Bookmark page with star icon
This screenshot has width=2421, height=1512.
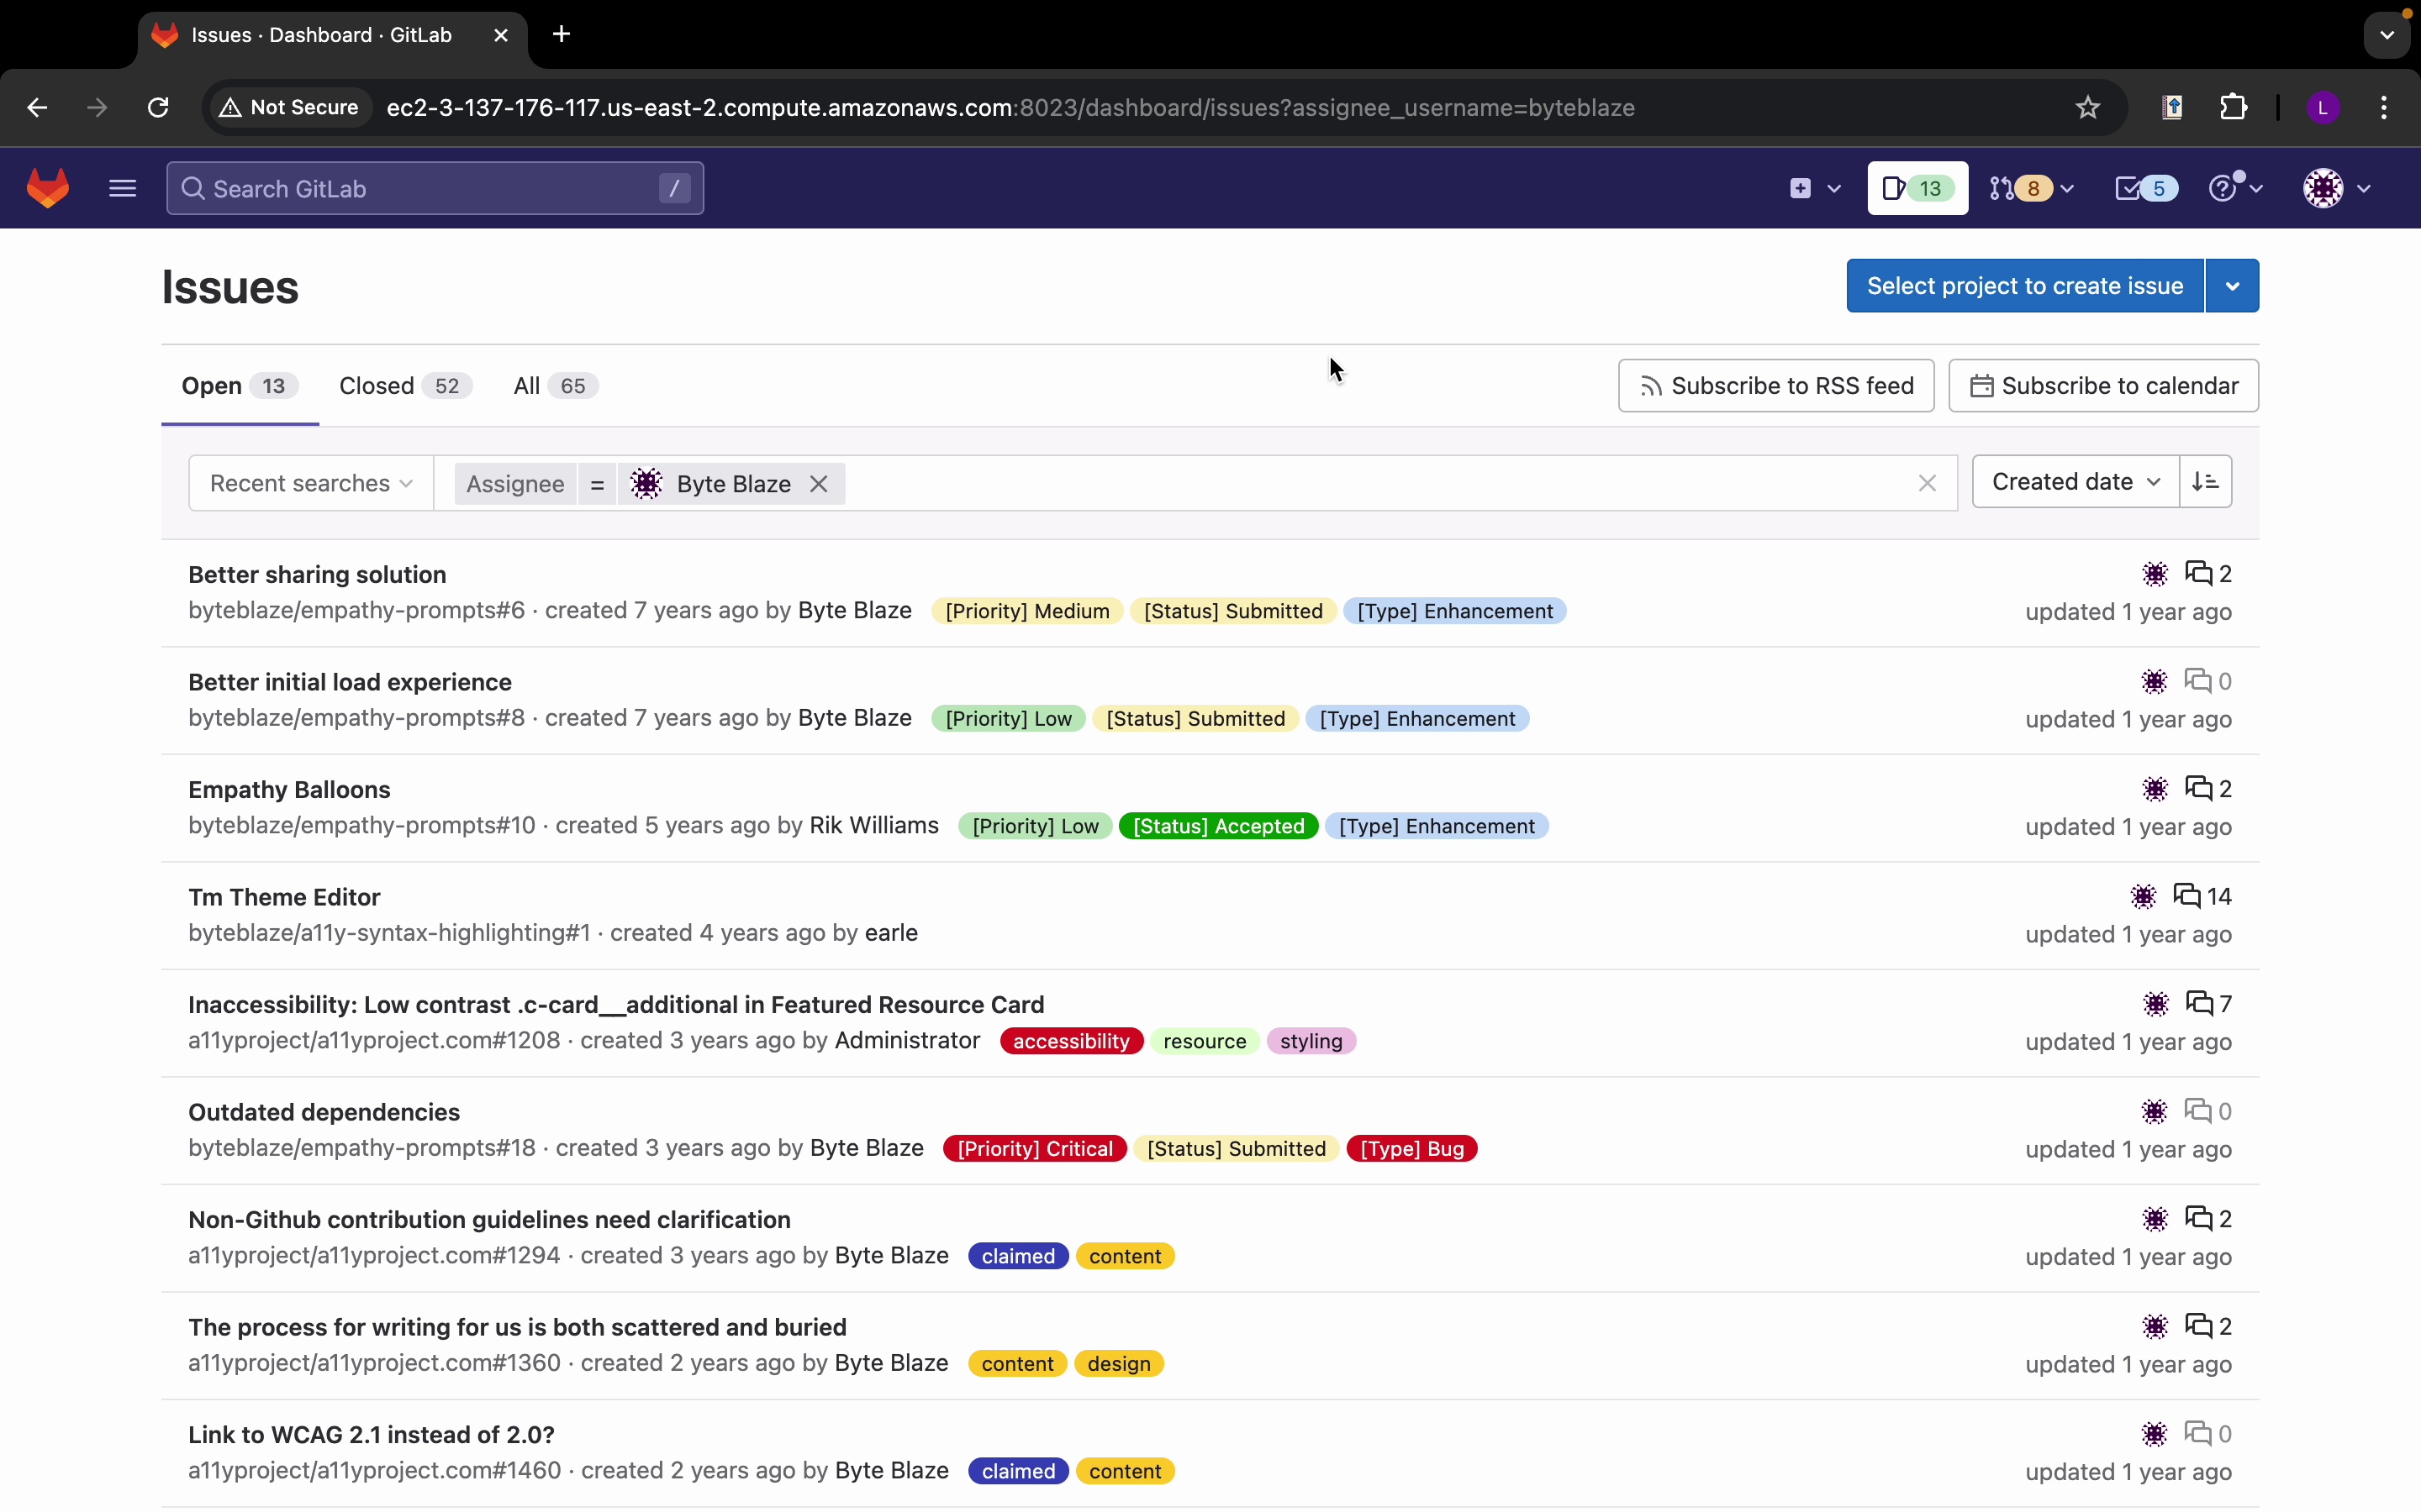[x=2087, y=108]
